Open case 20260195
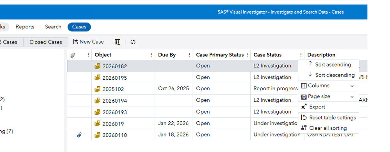The width and height of the screenshot is (390, 152). pos(114,78)
